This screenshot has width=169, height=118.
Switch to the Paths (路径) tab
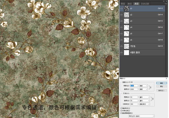tap(130, 4)
